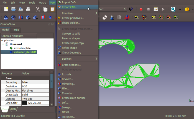
Task: Select the ruled surface toolbar icon
Action: click(43, 17)
